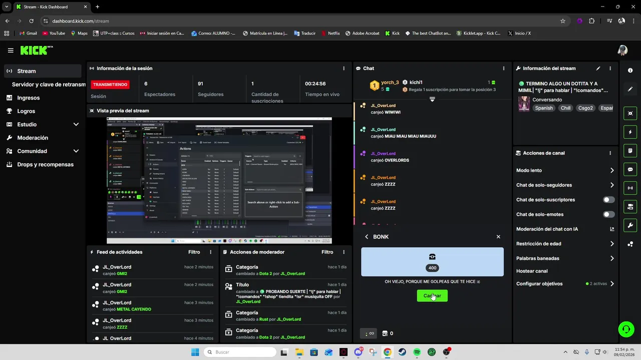Open Acciones de moderador three-dot menu
Screen dimensions: 641x360
[x=344, y=252]
